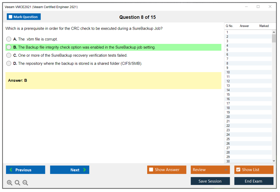
Task: Jump to question 15 in the list
Action: [x=228, y=95]
